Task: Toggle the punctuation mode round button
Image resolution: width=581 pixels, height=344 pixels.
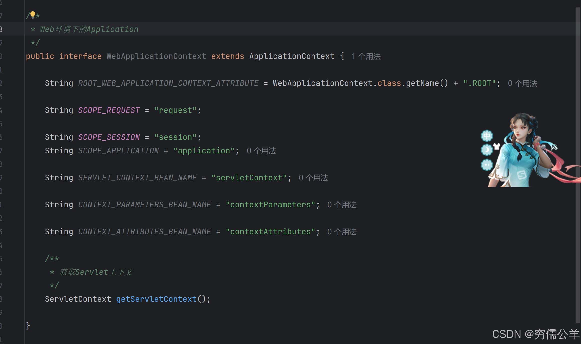Action: 487,165
